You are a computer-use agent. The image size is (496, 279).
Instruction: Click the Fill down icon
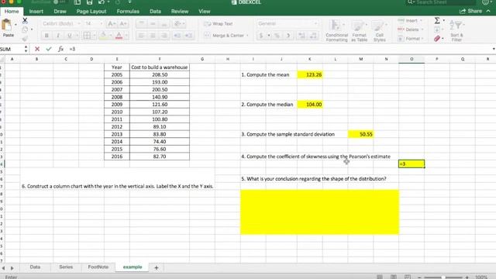(x=437, y=29)
